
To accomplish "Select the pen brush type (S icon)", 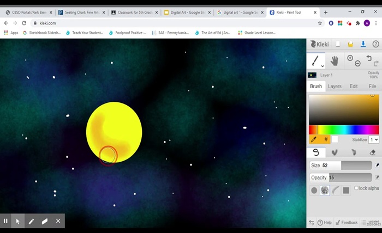I will [x=316, y=152].
